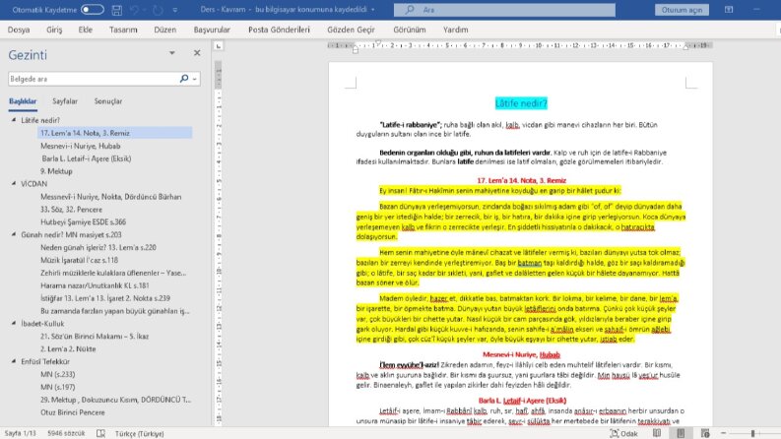Open the Dosya menu
781x439 pixels.
(19, 30)
